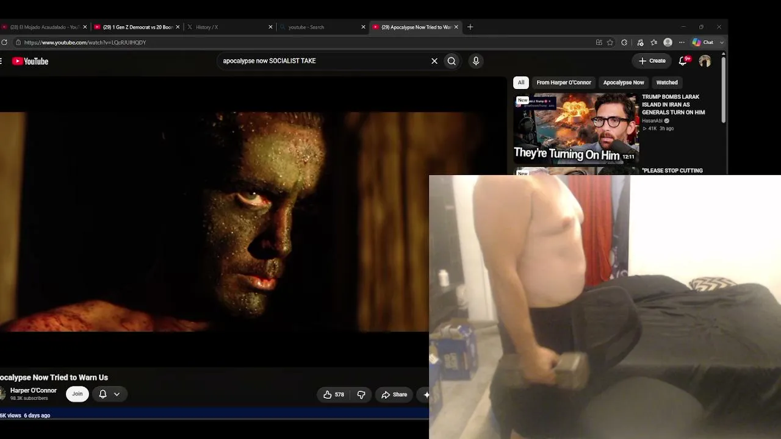Click the video title Apocalypse Now Tried to Warn Us
781x439 pixels.
(54, 377)
